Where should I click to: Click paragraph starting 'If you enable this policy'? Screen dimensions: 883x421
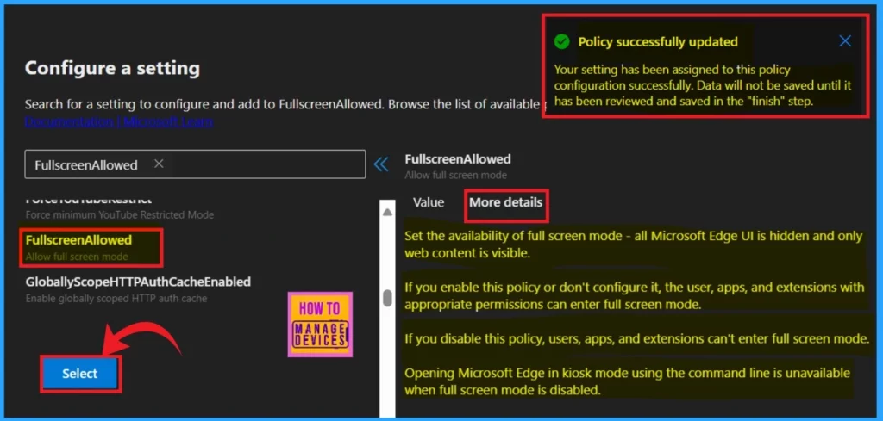[x=634, y=296]
